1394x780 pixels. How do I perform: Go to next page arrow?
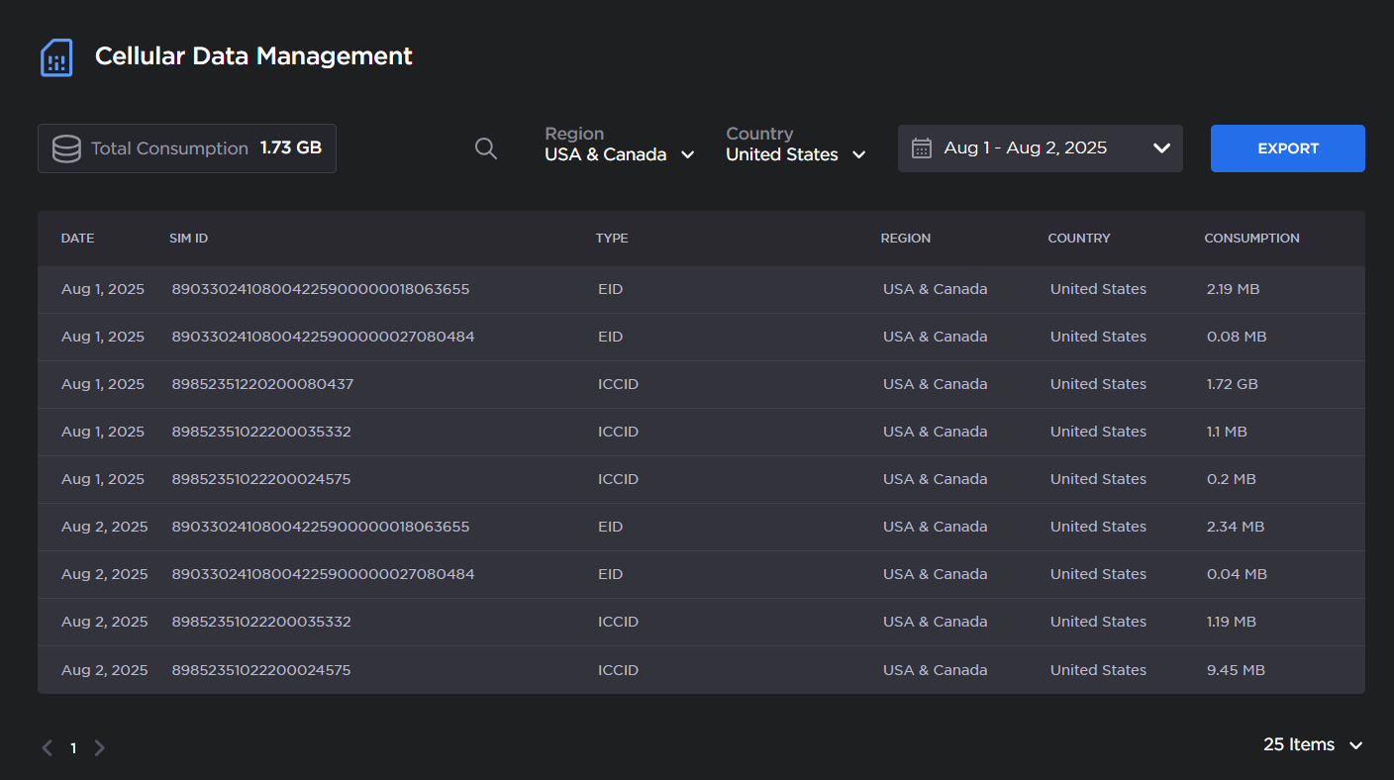click(x=99, y=748)
